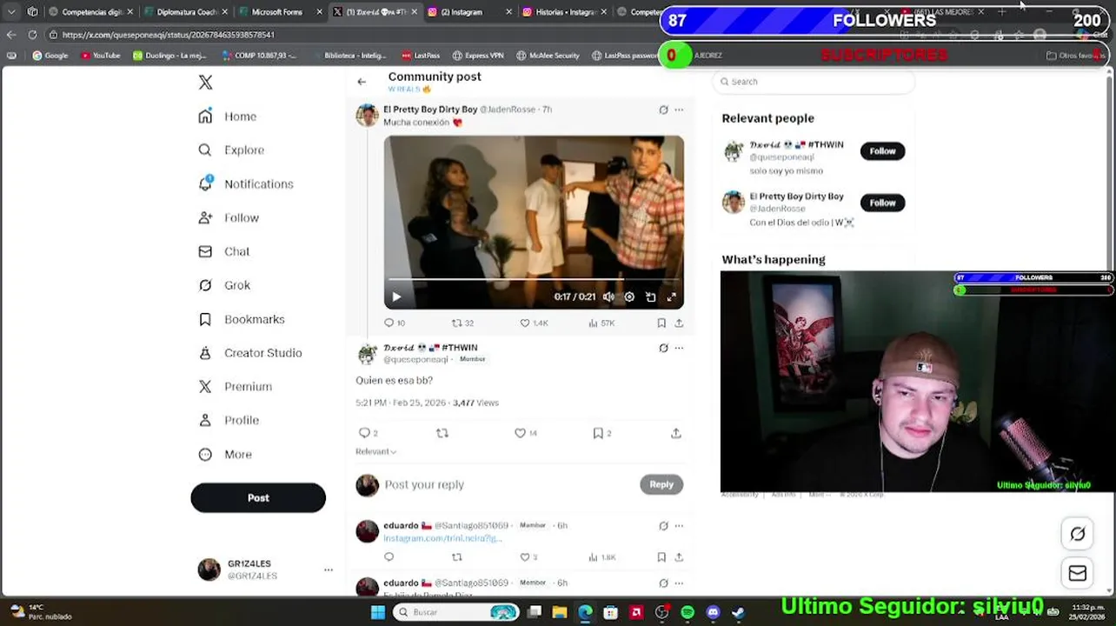Open Steam from the taskbar

pyautogui.click(x=738, y=612)
